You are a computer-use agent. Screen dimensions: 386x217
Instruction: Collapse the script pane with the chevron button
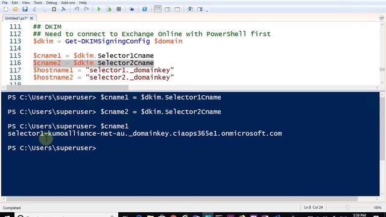pyautogui.click(x=381, y=17)
